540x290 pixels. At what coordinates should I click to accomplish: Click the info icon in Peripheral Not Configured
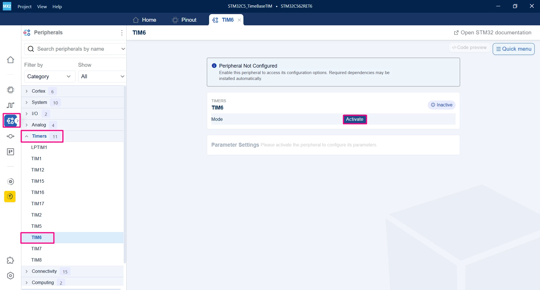point(214,66)
